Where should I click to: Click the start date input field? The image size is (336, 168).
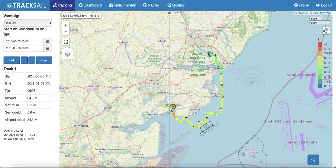(24, 41)
